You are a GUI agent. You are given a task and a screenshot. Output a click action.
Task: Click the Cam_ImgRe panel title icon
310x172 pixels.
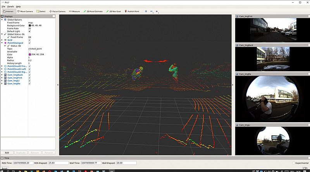pos(237,74)
